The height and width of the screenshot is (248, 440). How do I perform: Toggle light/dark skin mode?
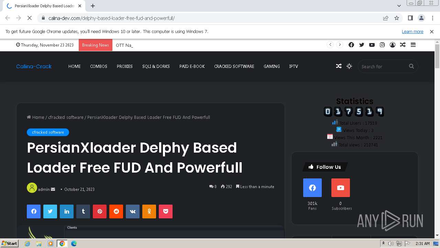[349, 66]
